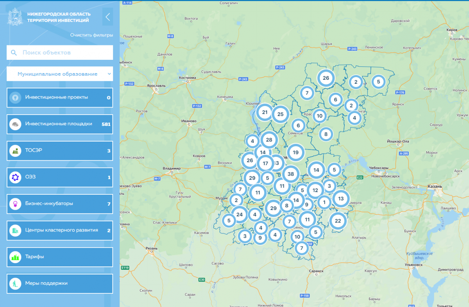Click the Инвестиционные площадки icon
The image size is (469, 307).
[x=15, y=124]
